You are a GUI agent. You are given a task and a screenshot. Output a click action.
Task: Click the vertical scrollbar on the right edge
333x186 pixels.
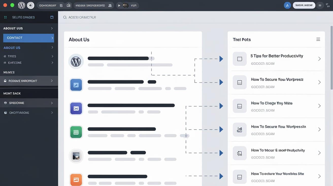331,58
